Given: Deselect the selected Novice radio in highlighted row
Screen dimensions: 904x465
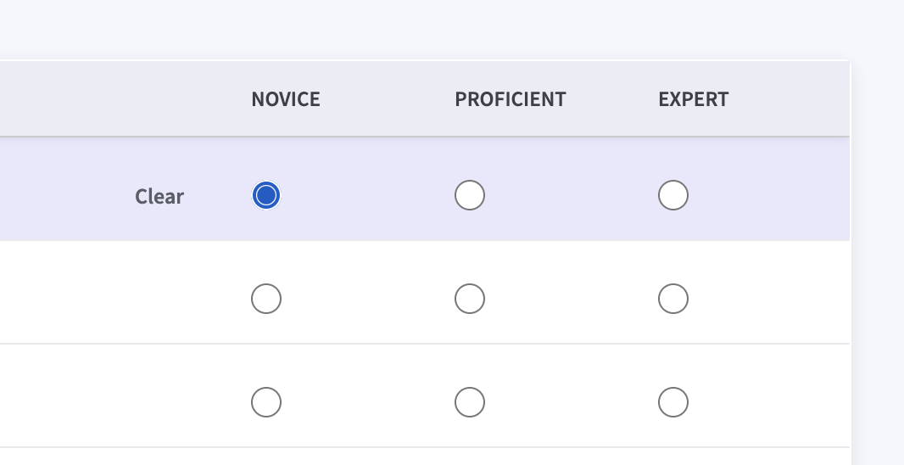Looking at the screenshot, I should click(266, 196).
